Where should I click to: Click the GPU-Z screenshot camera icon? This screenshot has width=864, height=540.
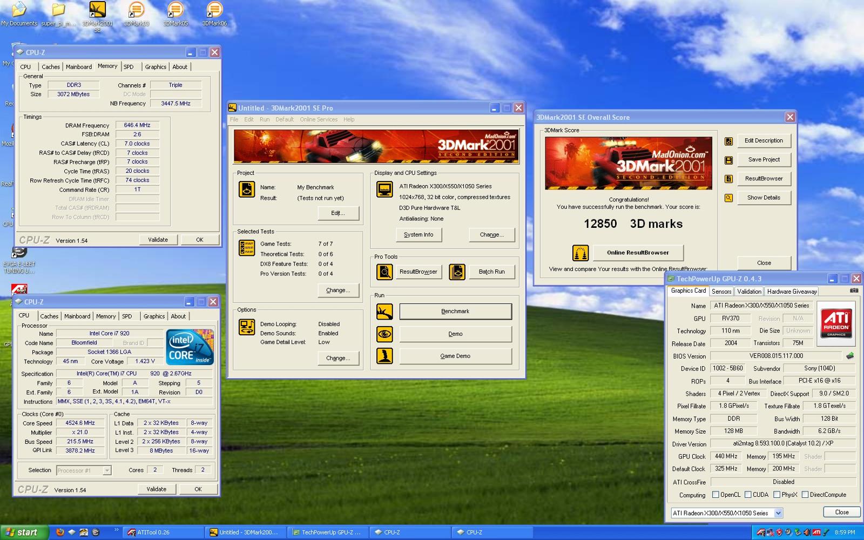coord(854,291)
